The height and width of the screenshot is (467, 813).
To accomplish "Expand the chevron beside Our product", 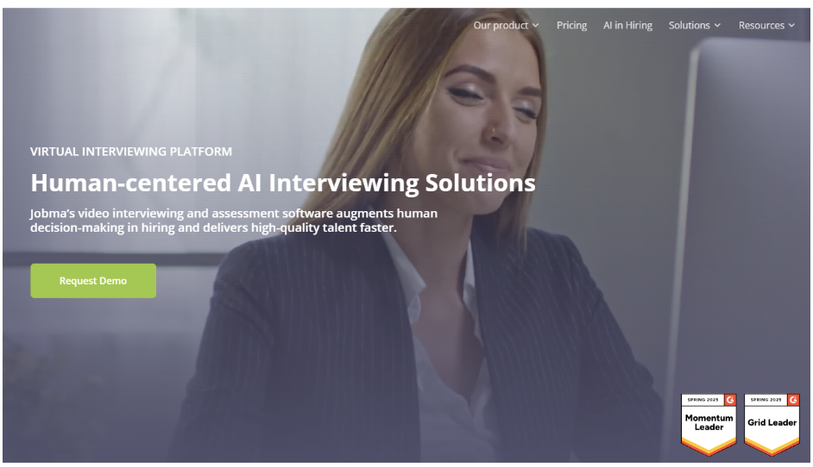I will pos(536,26).
